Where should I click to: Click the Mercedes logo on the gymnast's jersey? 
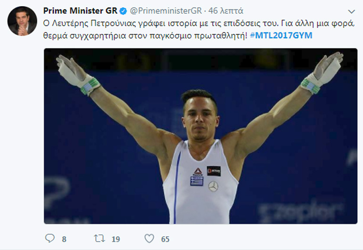[x=213, y=186]
